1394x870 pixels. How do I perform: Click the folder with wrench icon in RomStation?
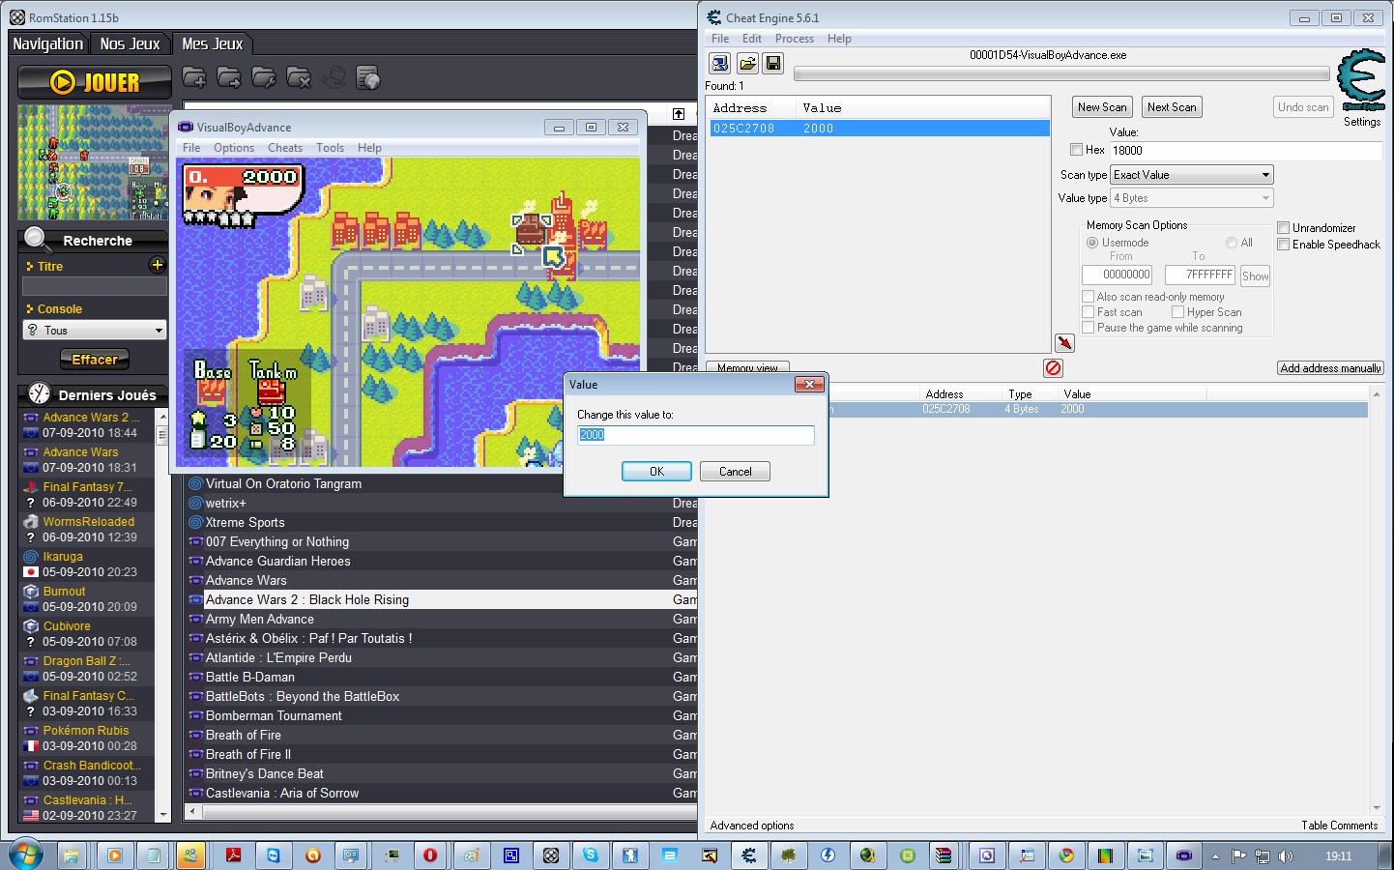(x=264, y=77)
